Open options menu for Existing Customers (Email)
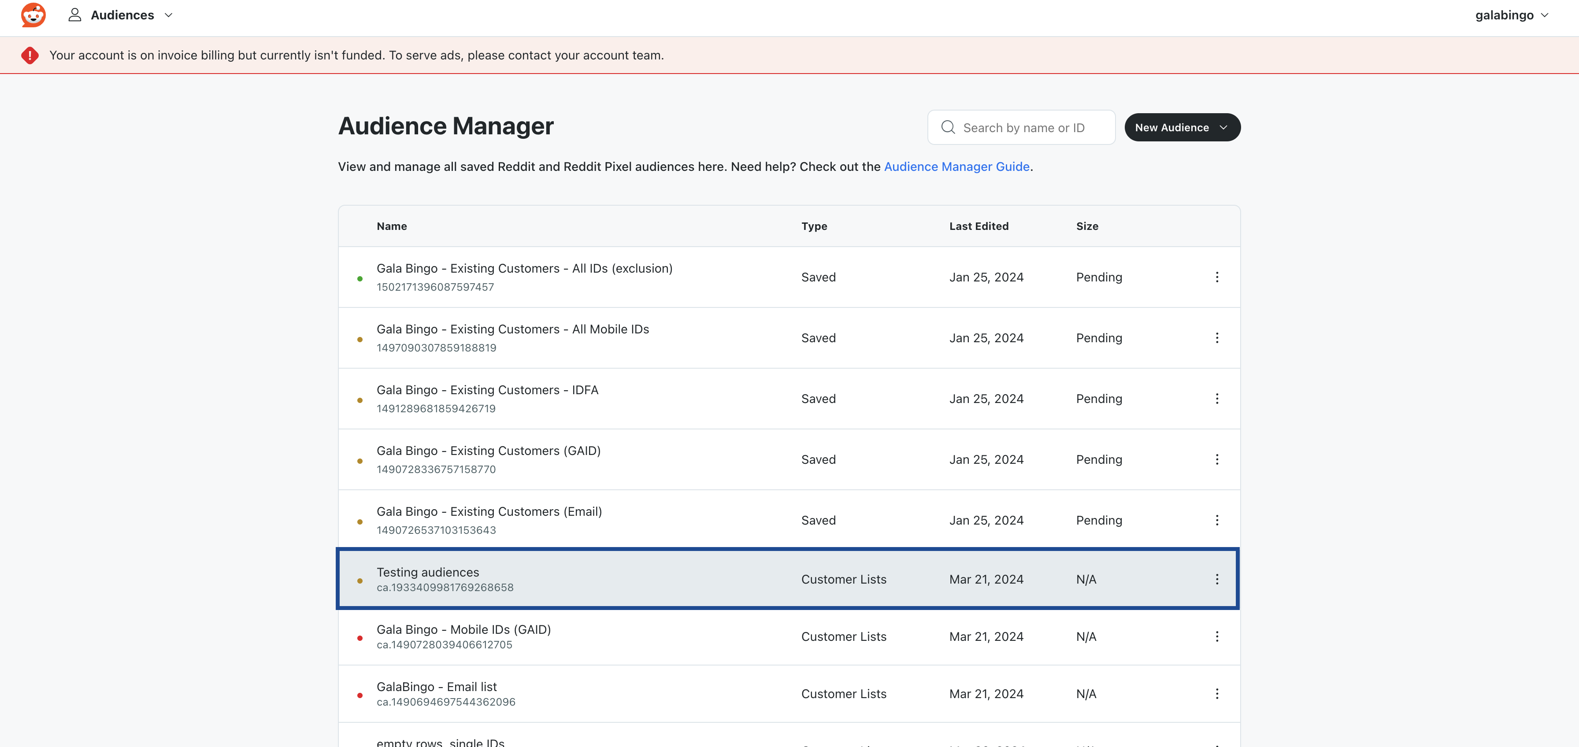The height and width of the screenshot is (747, 1579). (1217, 520)
